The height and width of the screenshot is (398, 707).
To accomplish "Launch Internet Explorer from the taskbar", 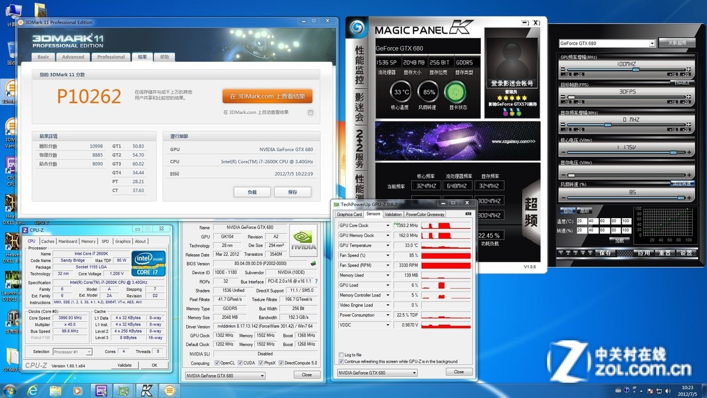I will point(33,390).
